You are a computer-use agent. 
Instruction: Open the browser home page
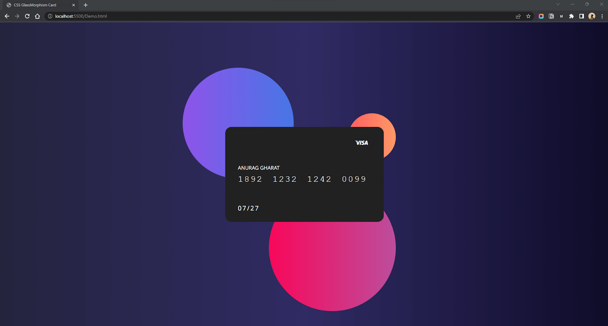[x=37, y=16]
